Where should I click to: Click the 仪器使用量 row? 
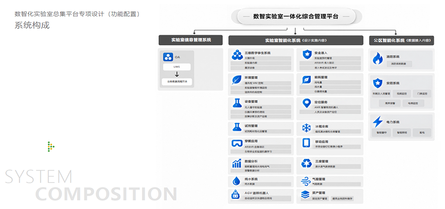coord(330,92)
